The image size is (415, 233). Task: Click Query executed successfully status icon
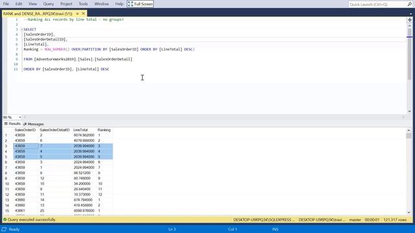pyautogui.click(x=5, y=219)
